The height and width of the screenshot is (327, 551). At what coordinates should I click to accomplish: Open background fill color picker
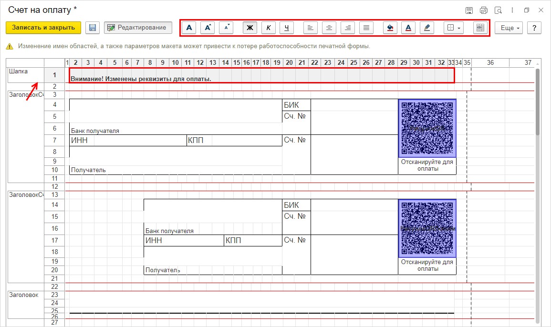[390, 28]
